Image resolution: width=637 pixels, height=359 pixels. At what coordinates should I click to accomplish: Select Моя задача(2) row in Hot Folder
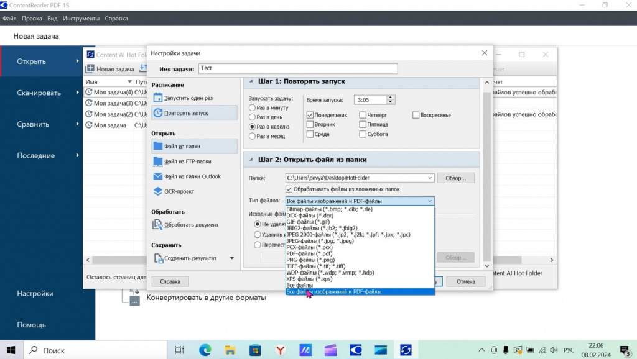(109, 114)
